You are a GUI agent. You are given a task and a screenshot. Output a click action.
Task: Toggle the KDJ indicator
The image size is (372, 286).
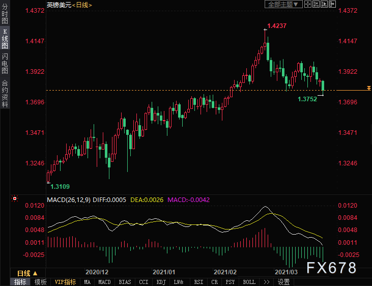[161, 282]
